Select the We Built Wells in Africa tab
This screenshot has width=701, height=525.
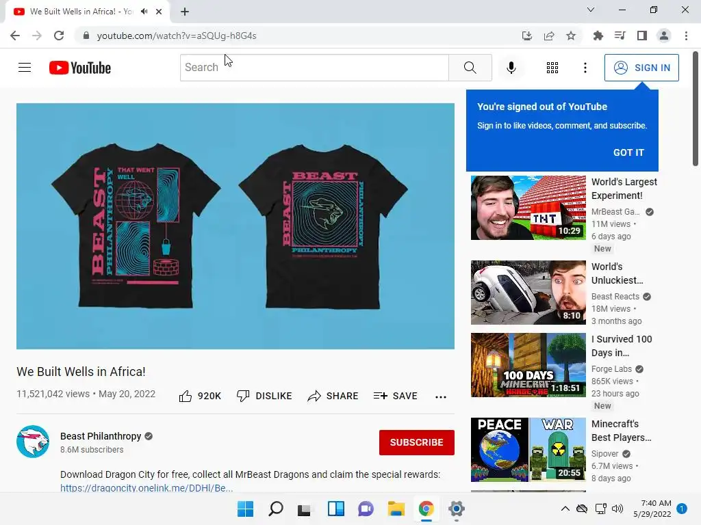(88, 12)
